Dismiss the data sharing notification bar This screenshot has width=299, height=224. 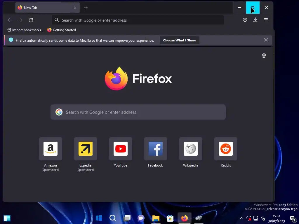266,40
